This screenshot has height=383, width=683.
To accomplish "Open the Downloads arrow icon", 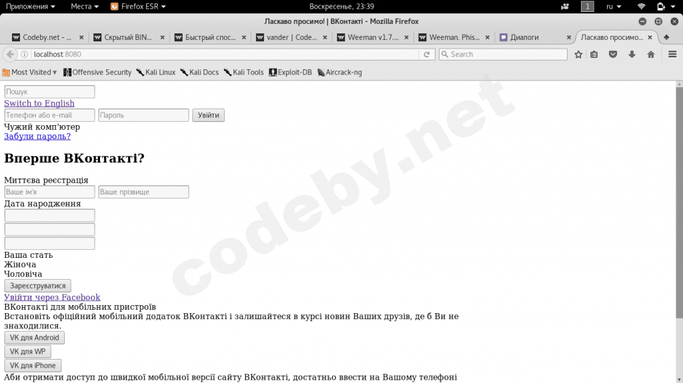I will 632,55.
